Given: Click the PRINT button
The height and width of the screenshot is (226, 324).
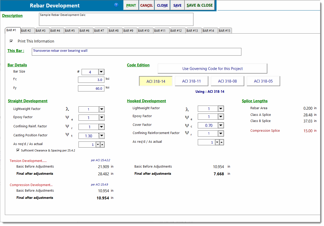Looking at the screenshot, I should point(131,5).
